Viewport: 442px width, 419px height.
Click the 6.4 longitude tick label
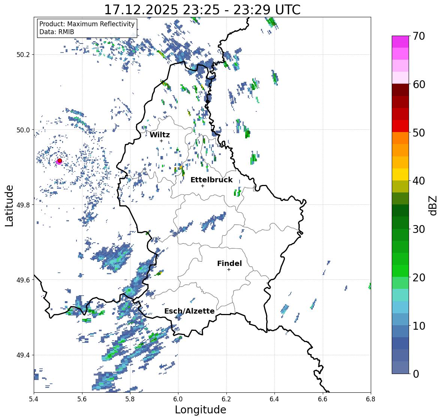click(x=274, y=399)
